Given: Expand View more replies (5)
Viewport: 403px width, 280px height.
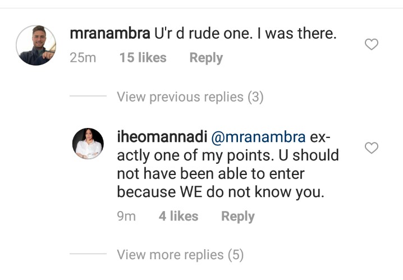Looking at the screenshot, I should click(180, 255).
